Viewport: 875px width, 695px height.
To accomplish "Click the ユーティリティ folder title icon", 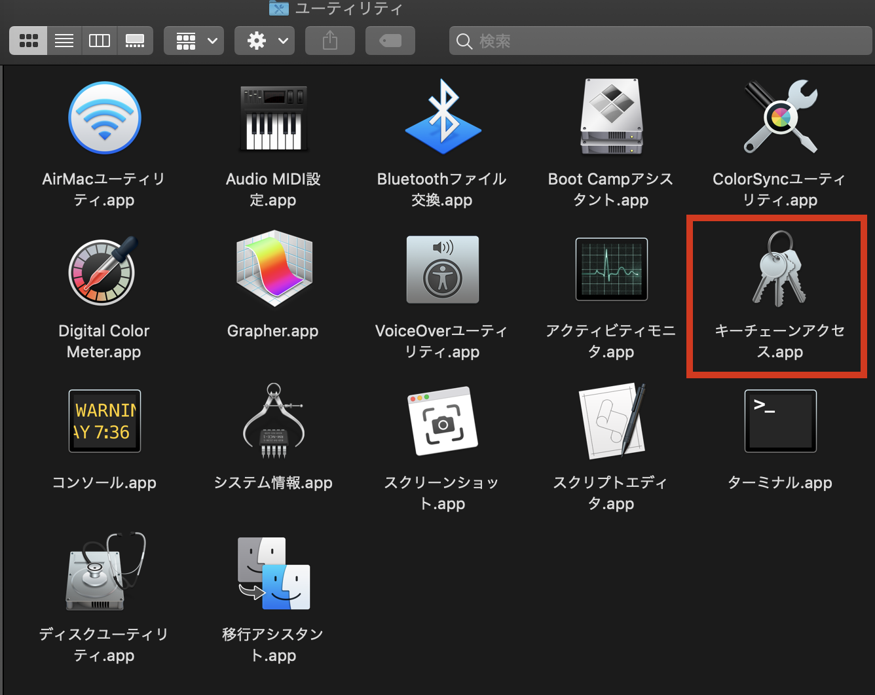I will (x=279, y=8).
